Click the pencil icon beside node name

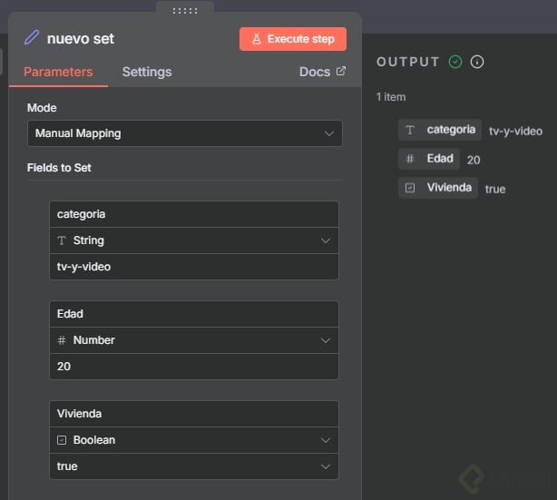click(33, 38)
